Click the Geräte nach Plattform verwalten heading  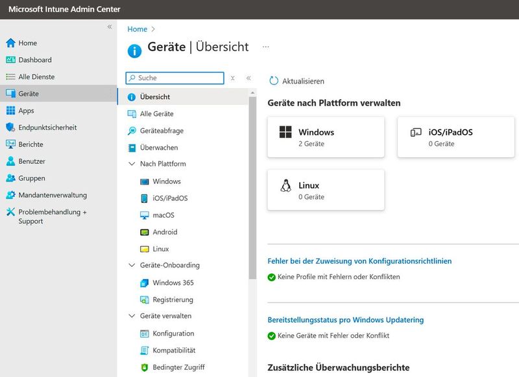(x=334, y=103)
